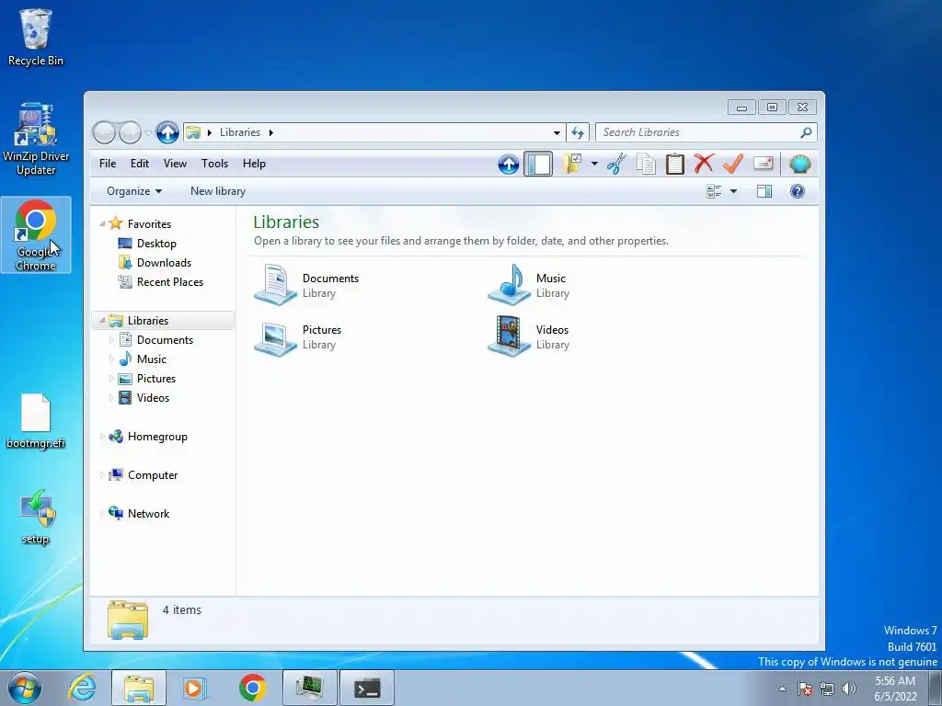Click the Windows Start button
This screenshot has width=942, height=706.
25,688
